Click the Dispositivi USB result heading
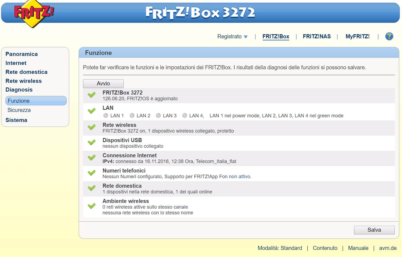This screenshot has width=402, height=257. point(122,140)
